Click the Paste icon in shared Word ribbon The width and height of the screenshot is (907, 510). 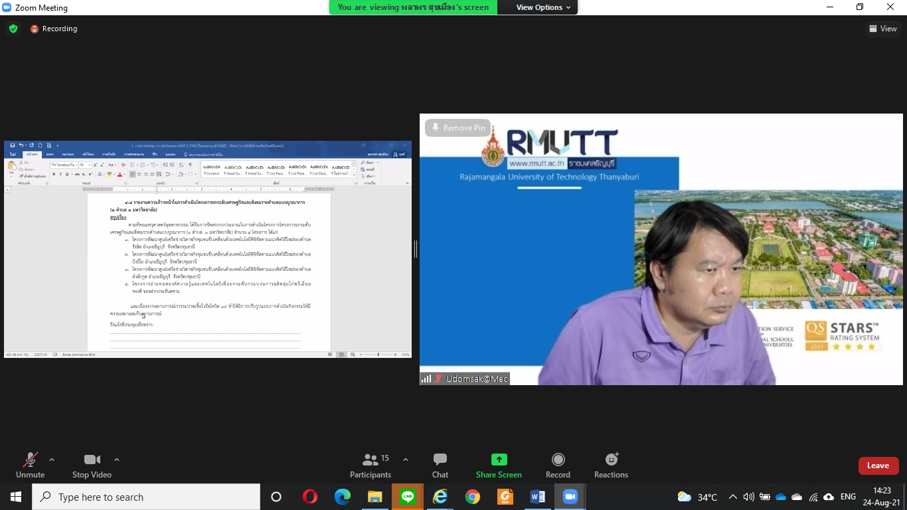tap(11, 167)
